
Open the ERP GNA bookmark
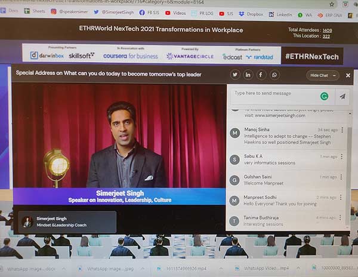click(330, 16)
